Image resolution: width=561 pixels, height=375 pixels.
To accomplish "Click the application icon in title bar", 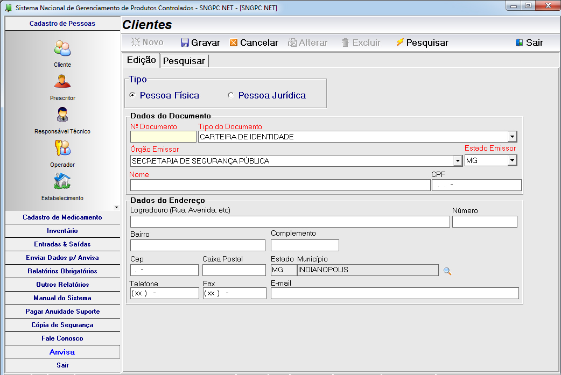I will click(8, 8).
